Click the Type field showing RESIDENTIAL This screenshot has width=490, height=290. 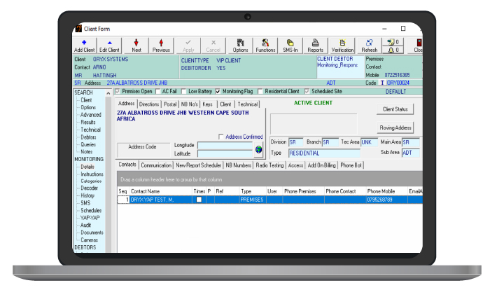(324, 153)
